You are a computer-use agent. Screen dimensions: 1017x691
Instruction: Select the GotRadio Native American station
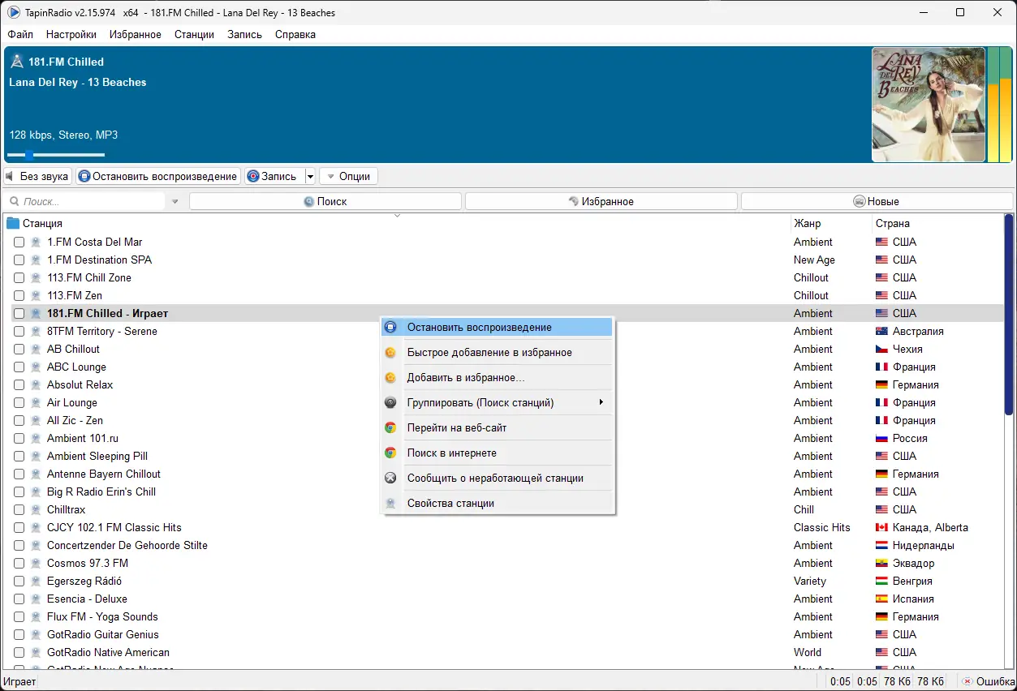(x=108, y=652)
